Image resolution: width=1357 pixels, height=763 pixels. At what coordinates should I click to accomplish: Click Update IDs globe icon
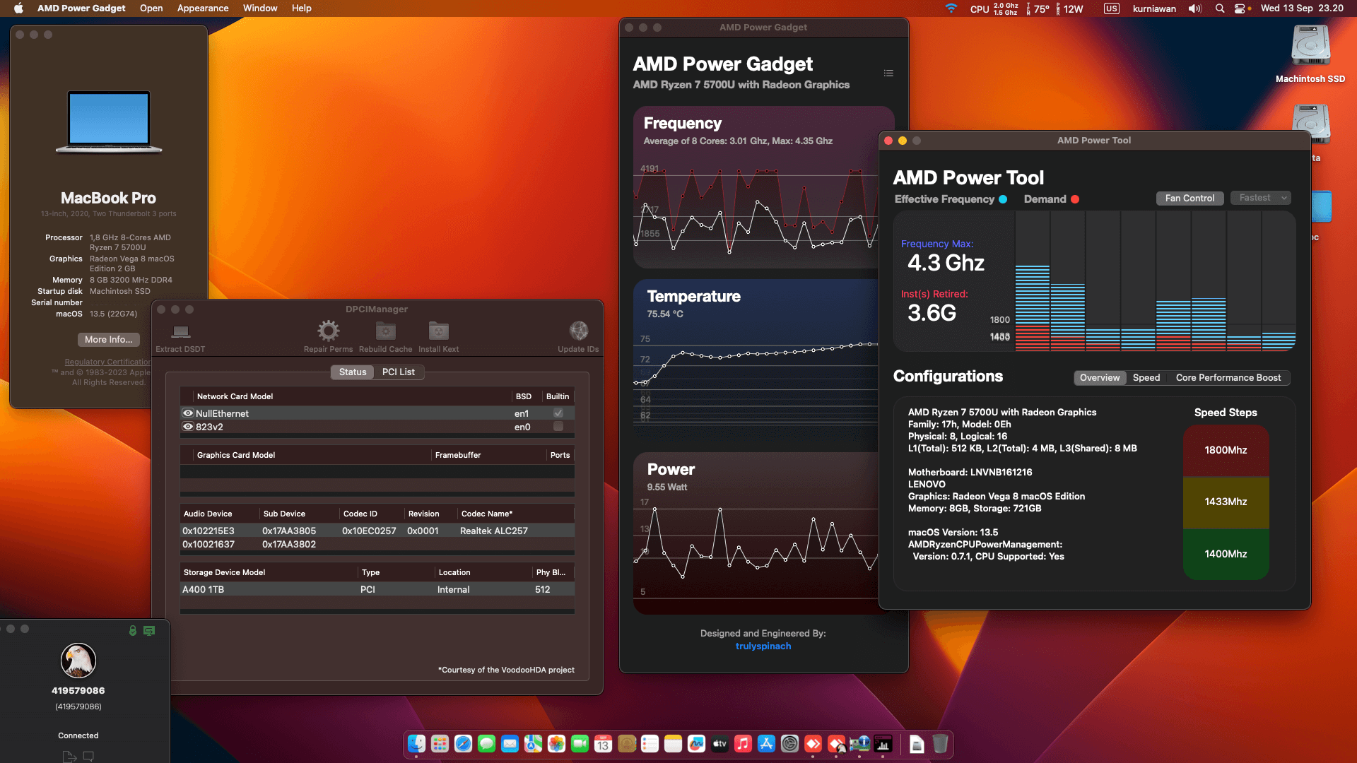coord(579,331)
